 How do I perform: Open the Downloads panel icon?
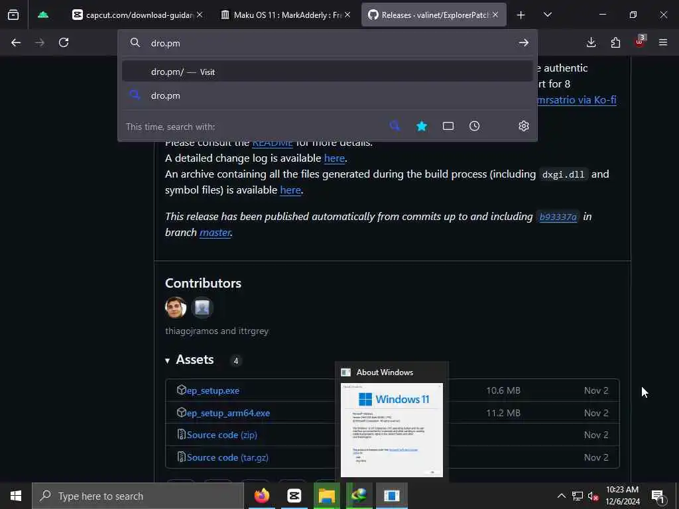[x=591, y=42]
